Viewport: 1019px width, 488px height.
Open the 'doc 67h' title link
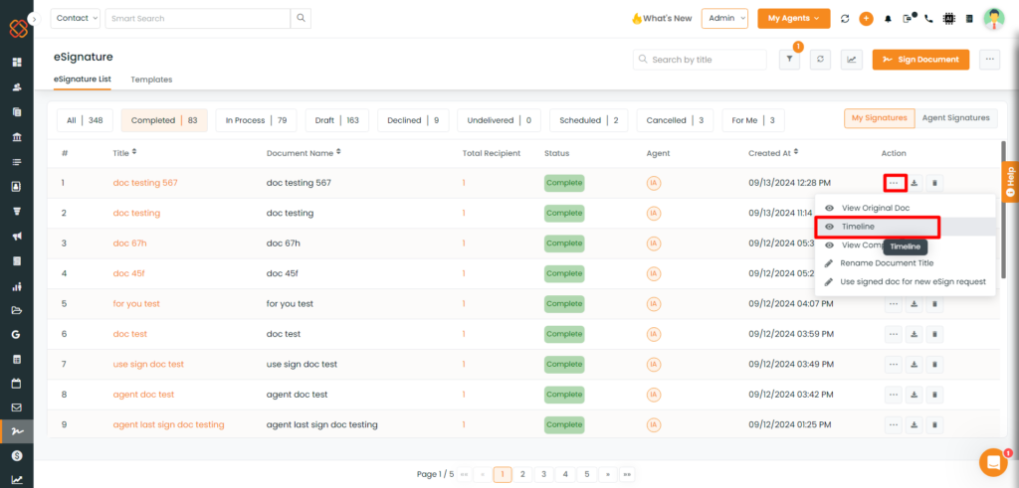[x=130, y=244]
